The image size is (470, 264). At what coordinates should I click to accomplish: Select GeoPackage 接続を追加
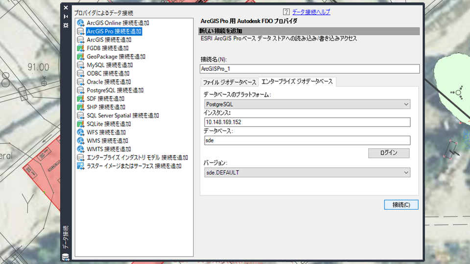pos(116,56)
